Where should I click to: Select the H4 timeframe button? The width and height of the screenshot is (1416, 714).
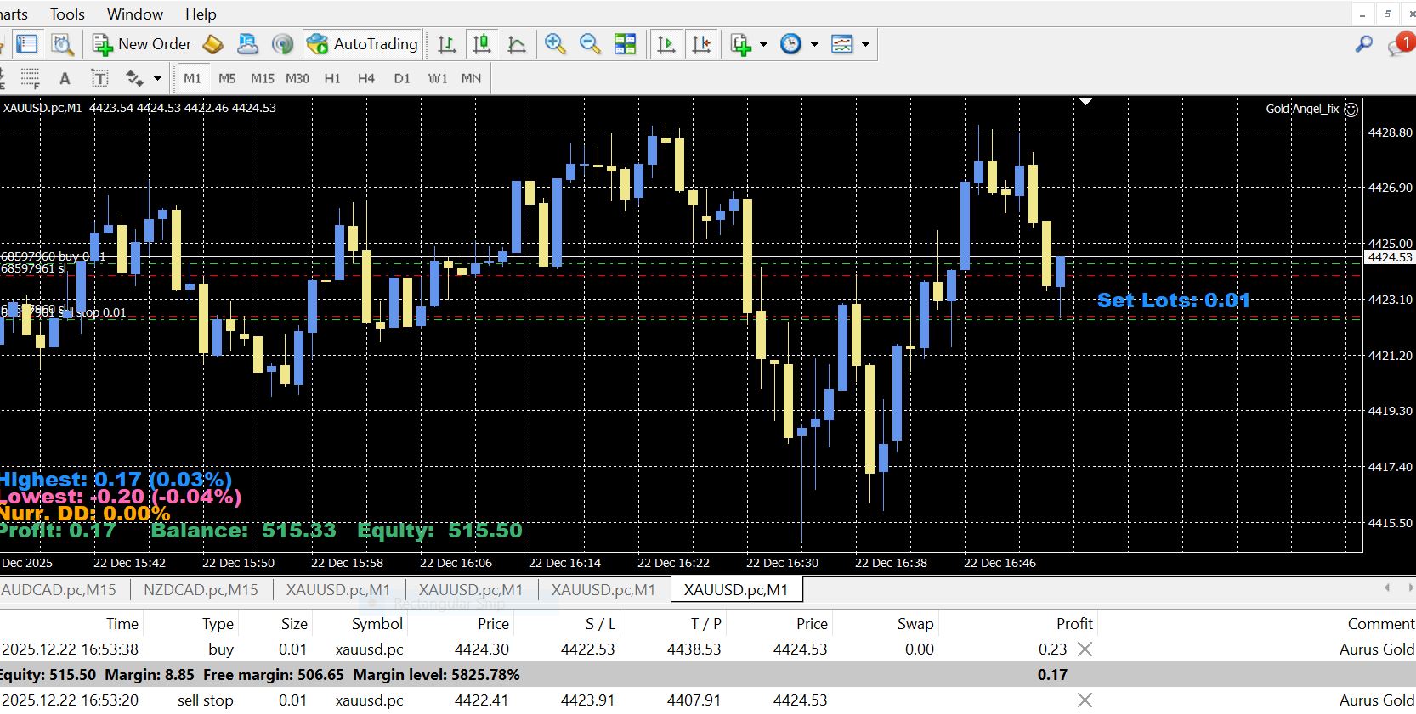(366, 78)
